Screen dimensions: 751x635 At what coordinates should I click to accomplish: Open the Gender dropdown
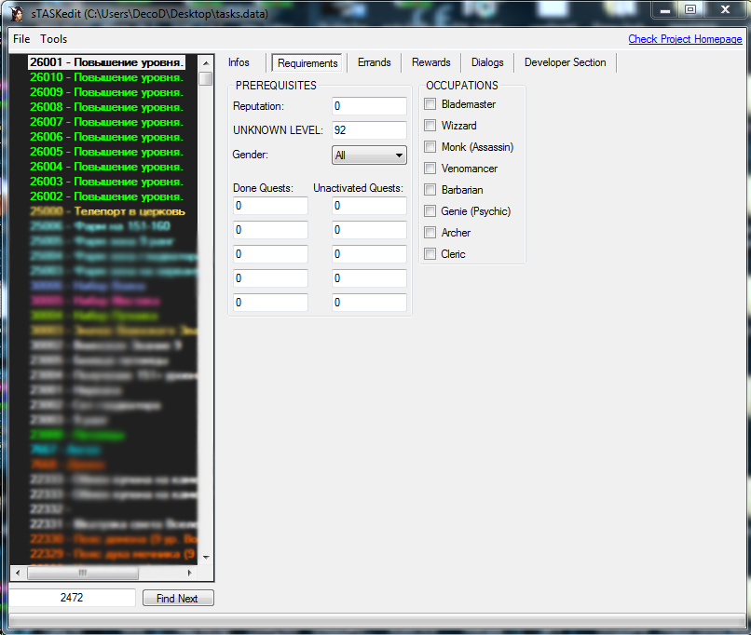pyautogui.click(x=369, y=155)
